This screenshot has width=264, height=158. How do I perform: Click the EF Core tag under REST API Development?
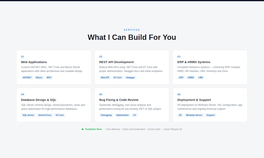point(118,77)
